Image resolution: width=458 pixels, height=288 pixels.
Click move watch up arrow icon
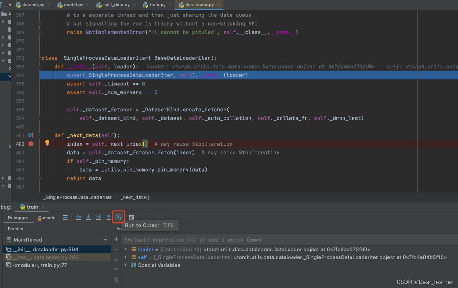pos(116,260)
